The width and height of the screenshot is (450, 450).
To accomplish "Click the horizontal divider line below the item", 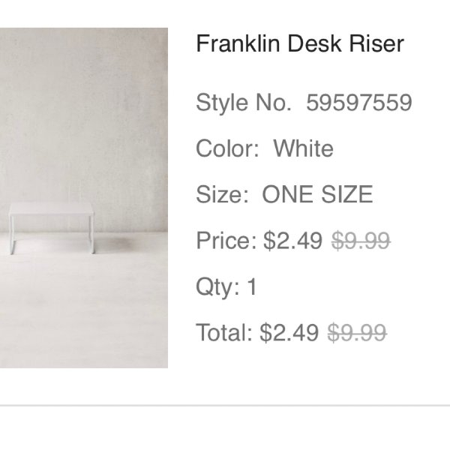I will (225, 406).
